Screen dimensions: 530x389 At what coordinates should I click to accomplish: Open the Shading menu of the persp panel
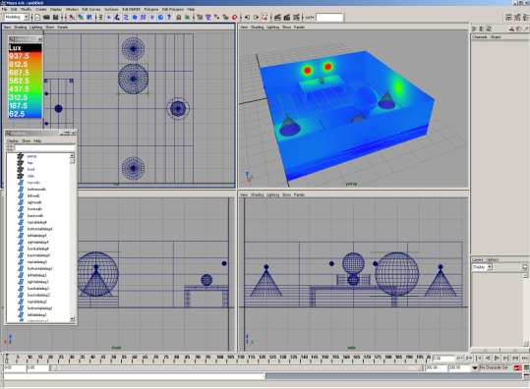pyautogui.click(x=257, y=28)
